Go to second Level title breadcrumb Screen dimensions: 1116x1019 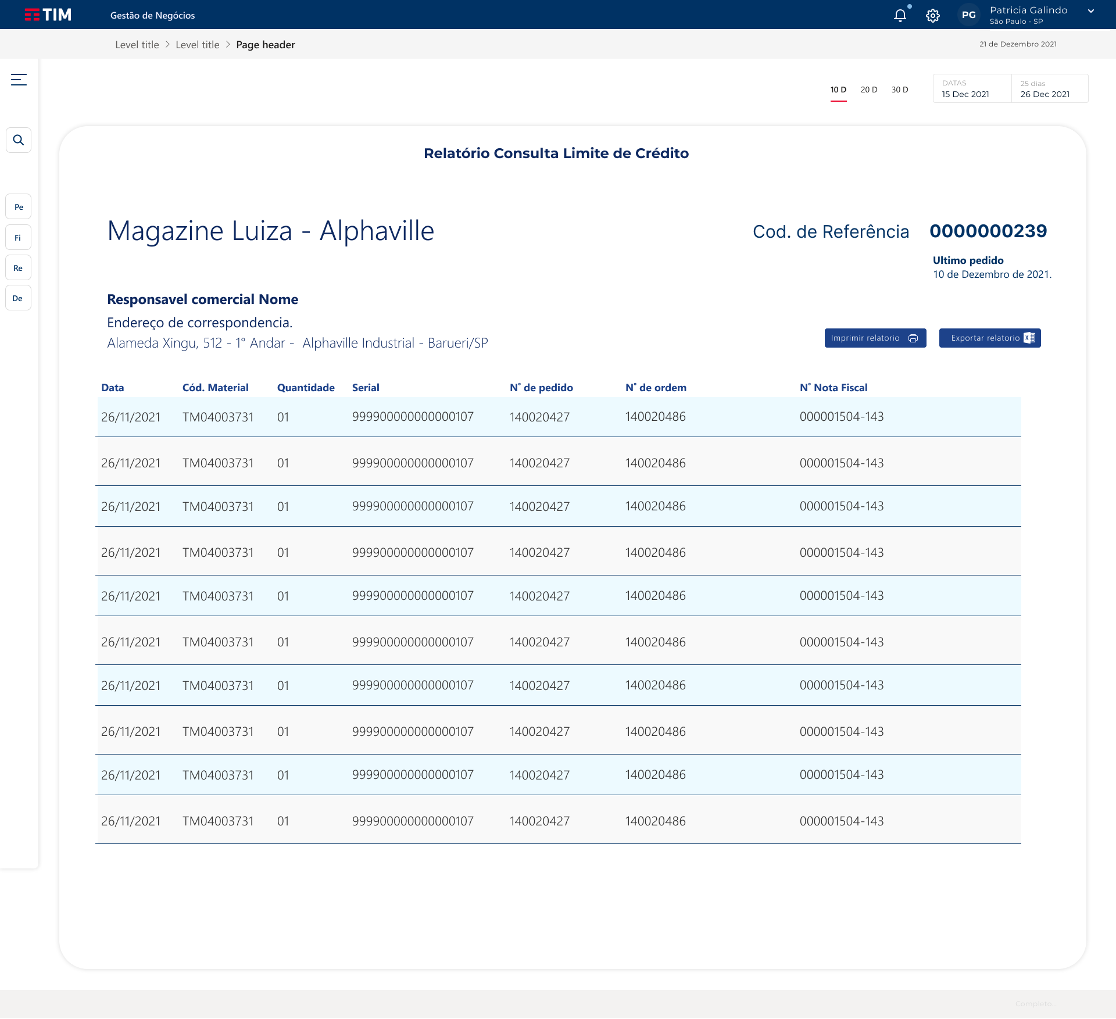(x=198, y=45)
